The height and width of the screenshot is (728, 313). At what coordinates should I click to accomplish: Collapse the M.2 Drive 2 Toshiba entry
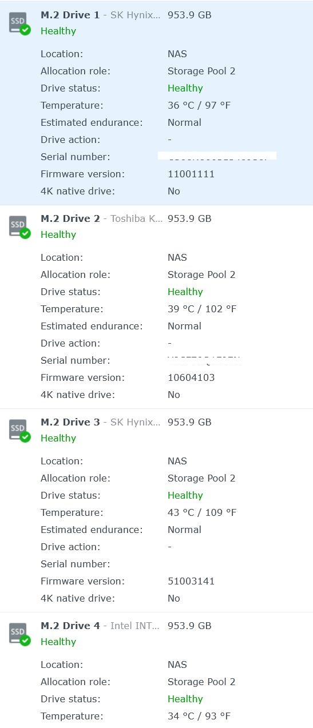click(156, 226)
